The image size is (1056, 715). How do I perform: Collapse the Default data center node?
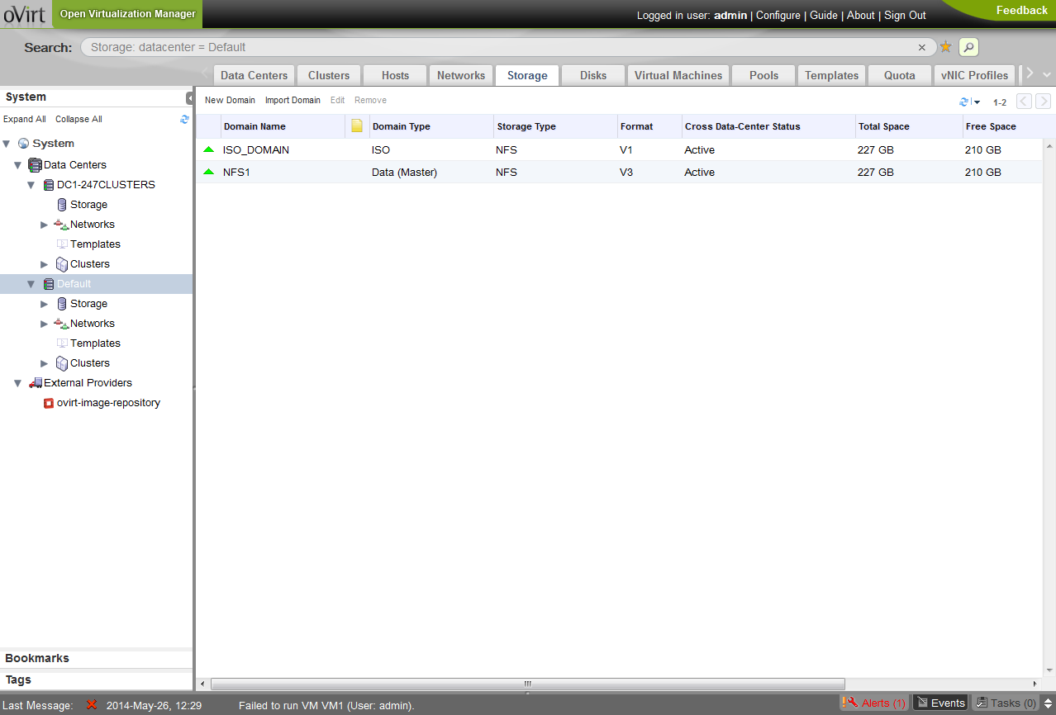click(31, 284)
